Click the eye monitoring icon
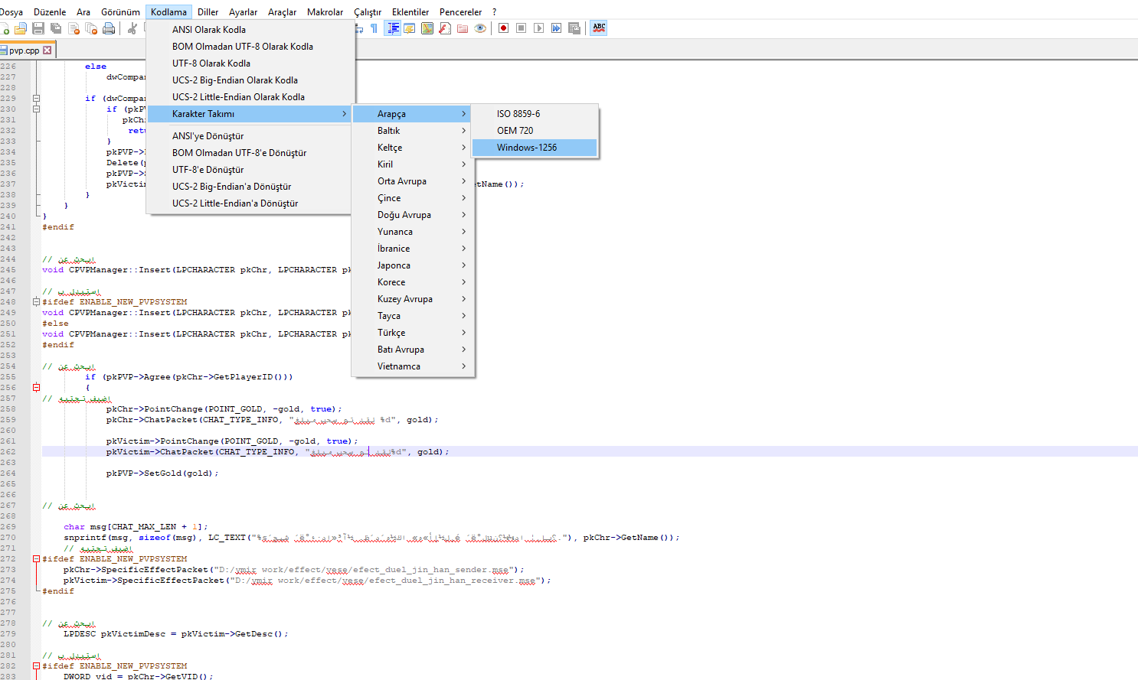Image resolution: width=1138 pixels, height=680 pixels. [x=480, y=28]
